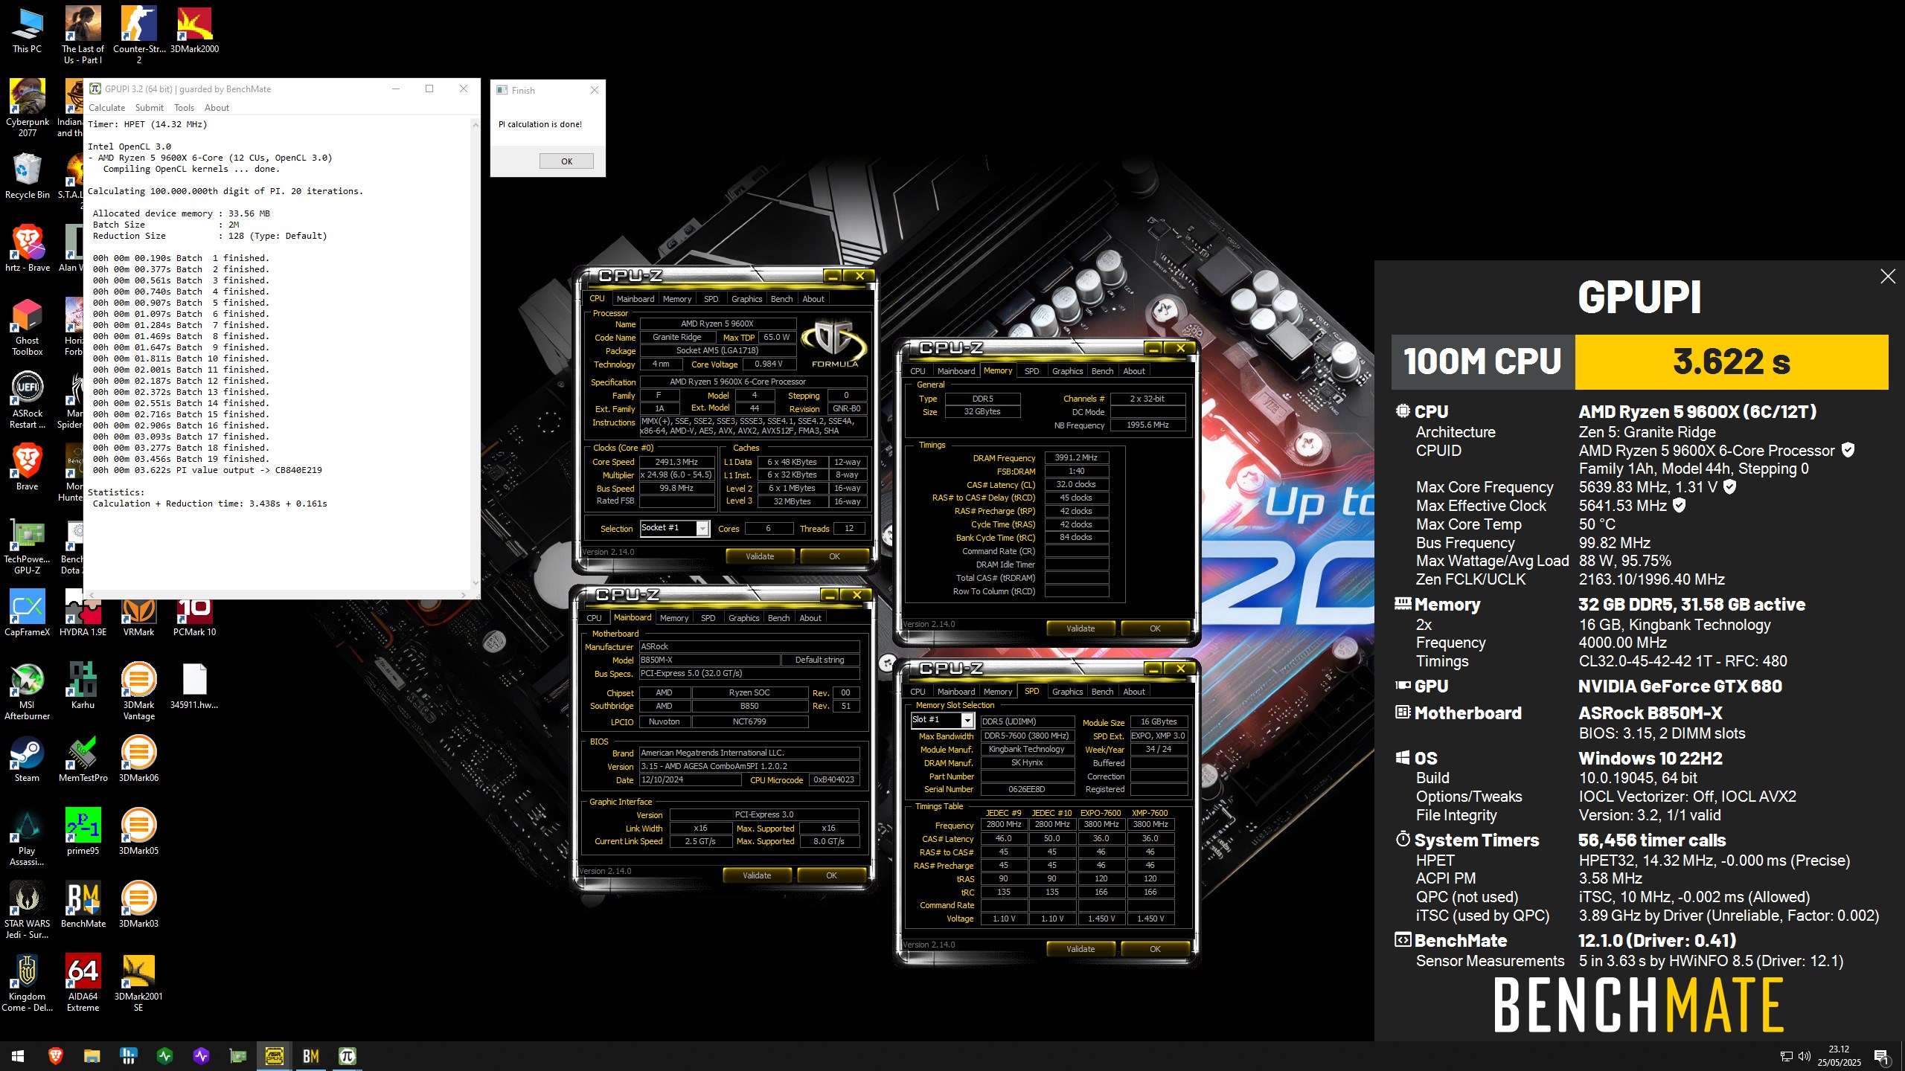Open the Tools menu in GPUPI
The image size is (1905, 1071).
point(184,108)
